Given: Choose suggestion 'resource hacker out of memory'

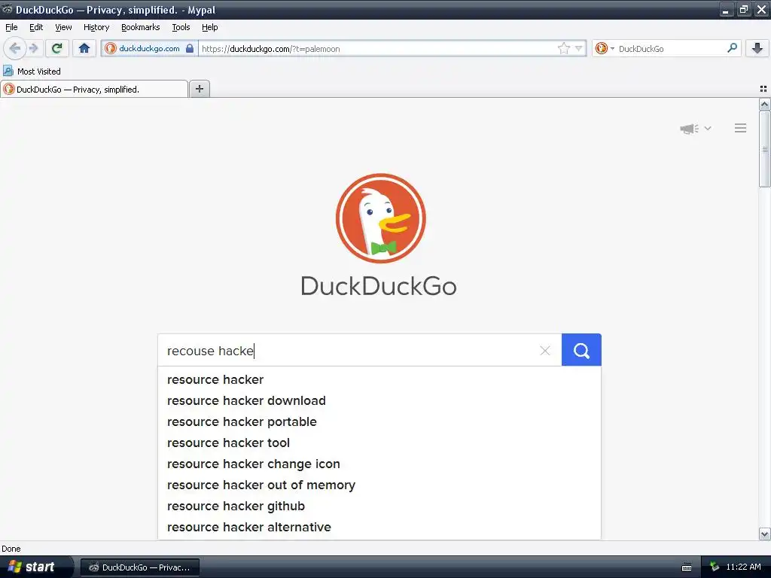Looking at the screenshot, I should click(379, 485).
